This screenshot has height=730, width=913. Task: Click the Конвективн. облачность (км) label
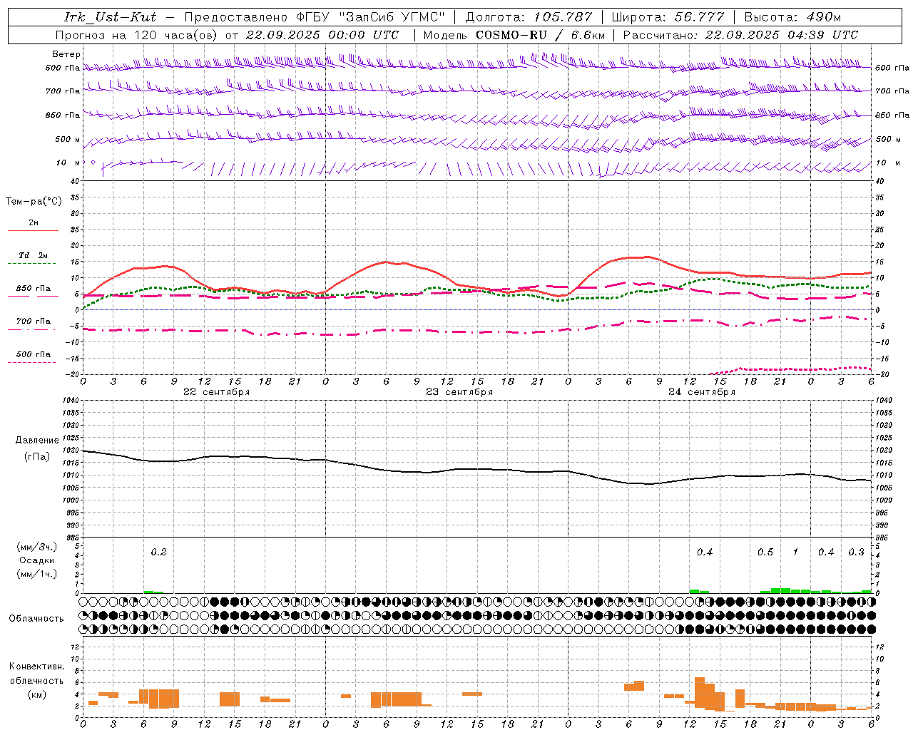[x=36, y=680]
